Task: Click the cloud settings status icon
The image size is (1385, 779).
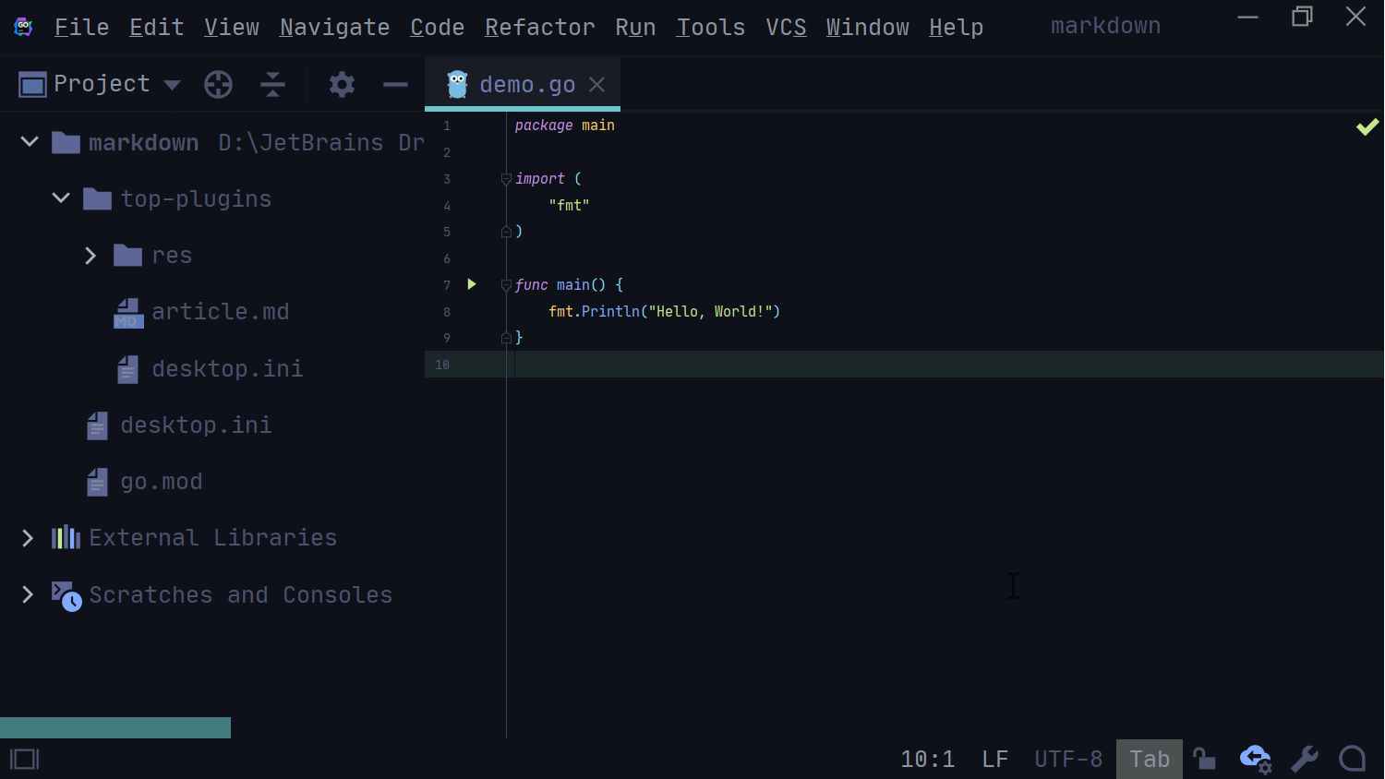Action: click(x=1255, y=759)
